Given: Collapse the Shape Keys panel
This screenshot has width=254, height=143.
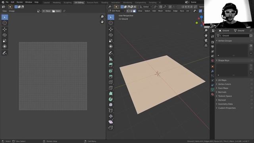Looking at the screenshot, I should pyautogui.click(x=223, y=60).
